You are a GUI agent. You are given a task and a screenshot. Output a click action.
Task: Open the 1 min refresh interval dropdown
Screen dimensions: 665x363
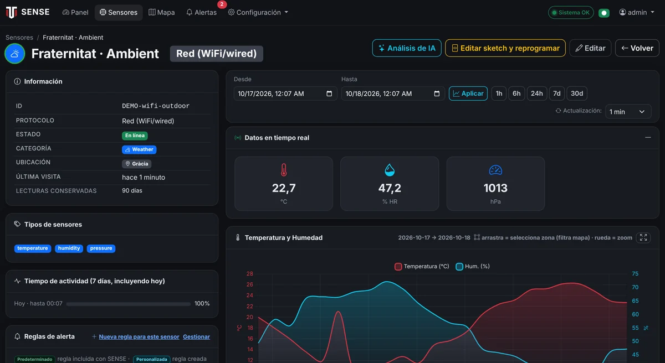[x=628, y=111]
